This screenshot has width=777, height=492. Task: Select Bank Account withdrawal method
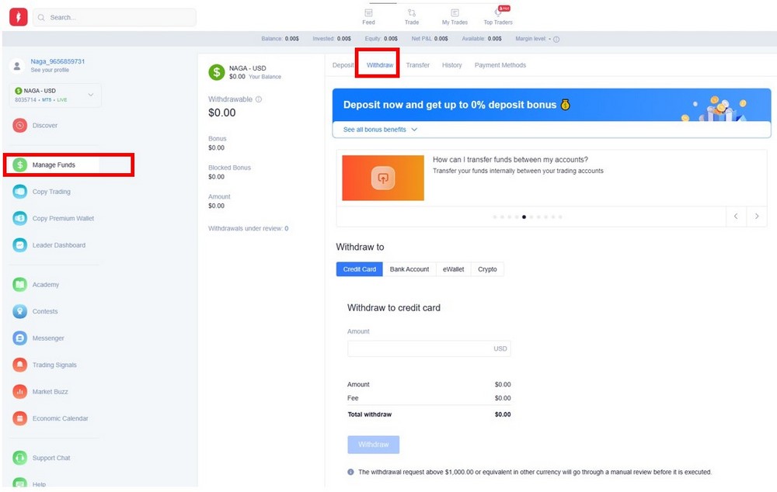[409, 269]
